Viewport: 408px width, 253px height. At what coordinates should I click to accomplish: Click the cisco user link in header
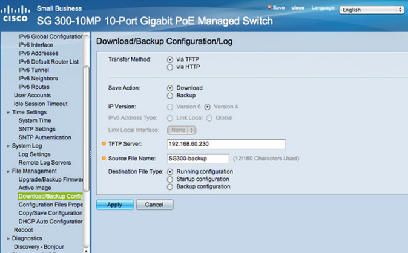[298, 8]
